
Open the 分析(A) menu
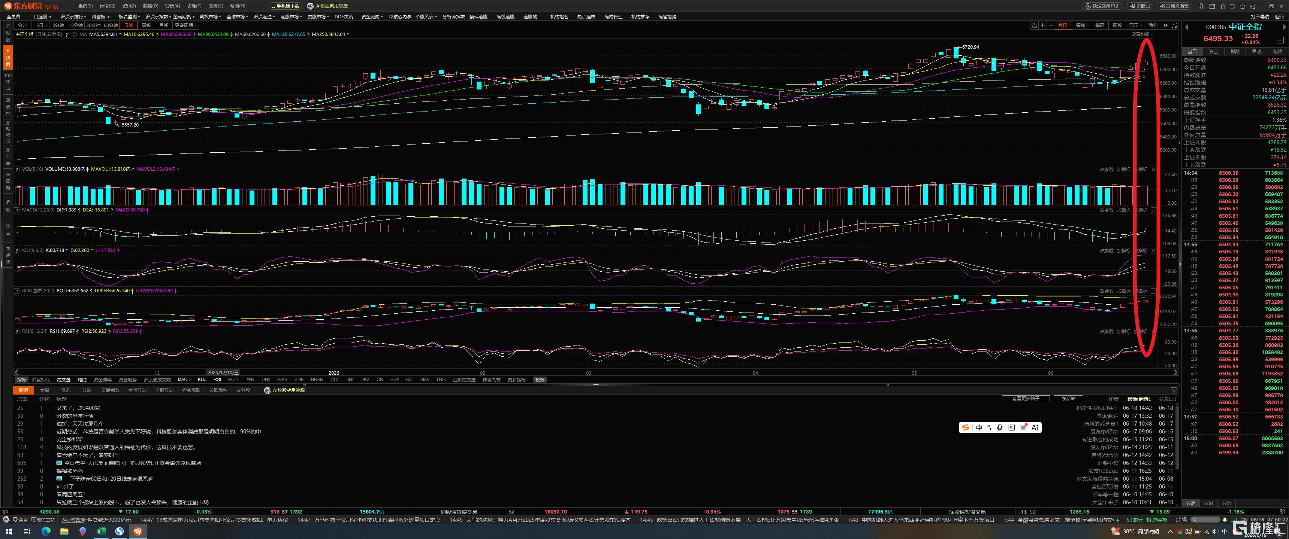coord(172,6)
